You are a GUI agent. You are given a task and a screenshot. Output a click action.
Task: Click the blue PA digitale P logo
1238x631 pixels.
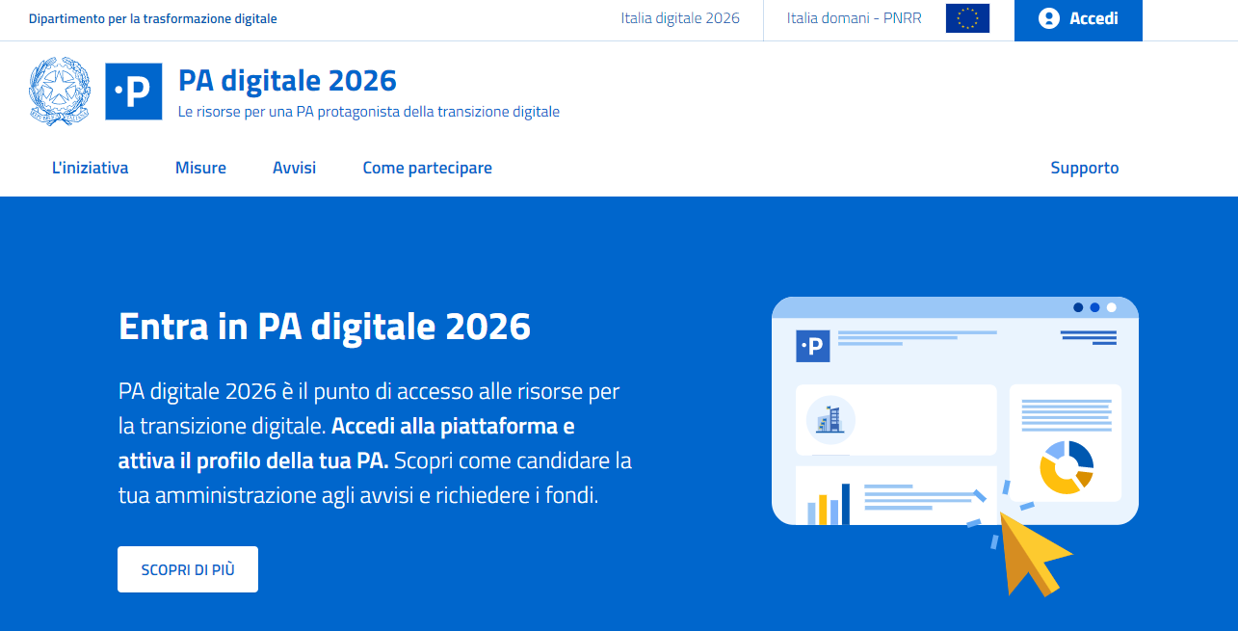click(x=133, y=92)
